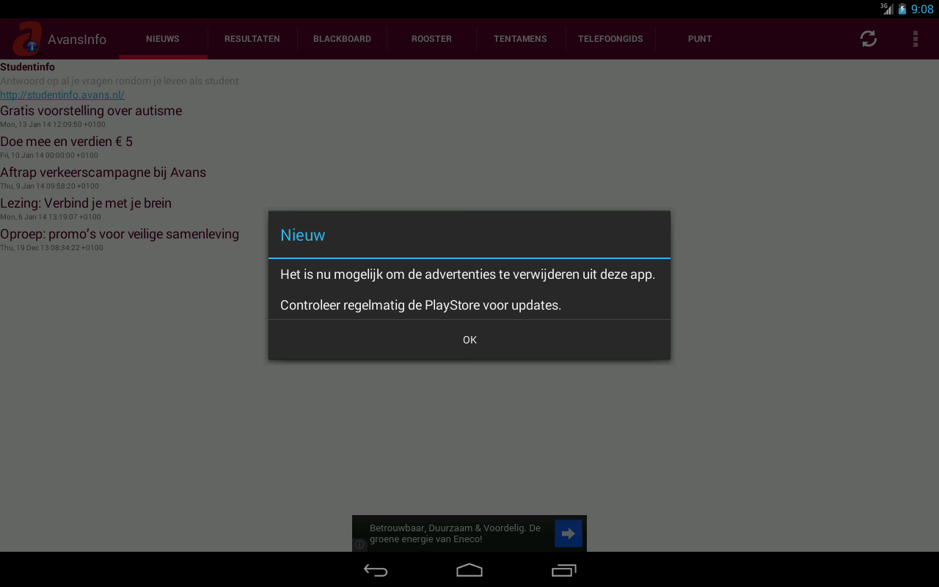Viewport: 939px width, 587px height.
Task: Tap 'Het is nu mogelijk' advertenties message
Action: coord(467,274)
